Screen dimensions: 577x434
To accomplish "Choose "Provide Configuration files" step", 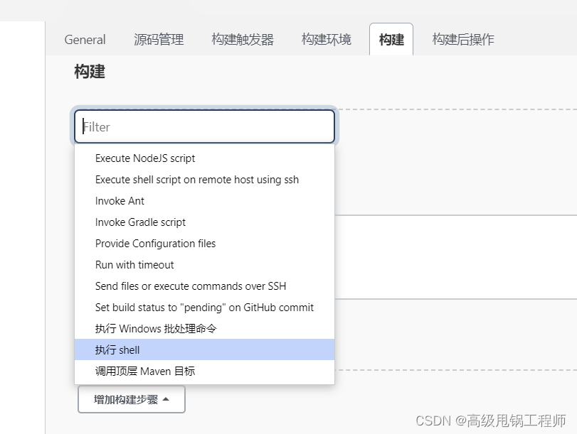I will pyautogui.click(x=155, y=244).
